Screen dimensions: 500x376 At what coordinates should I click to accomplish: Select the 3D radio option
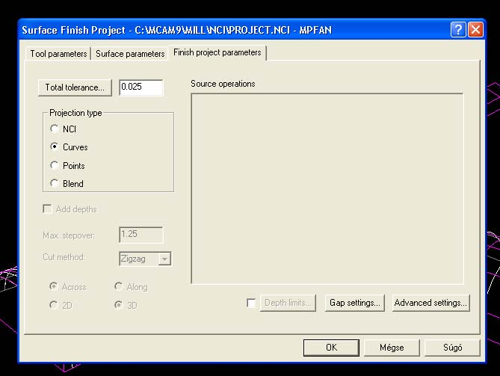point(119,305)
